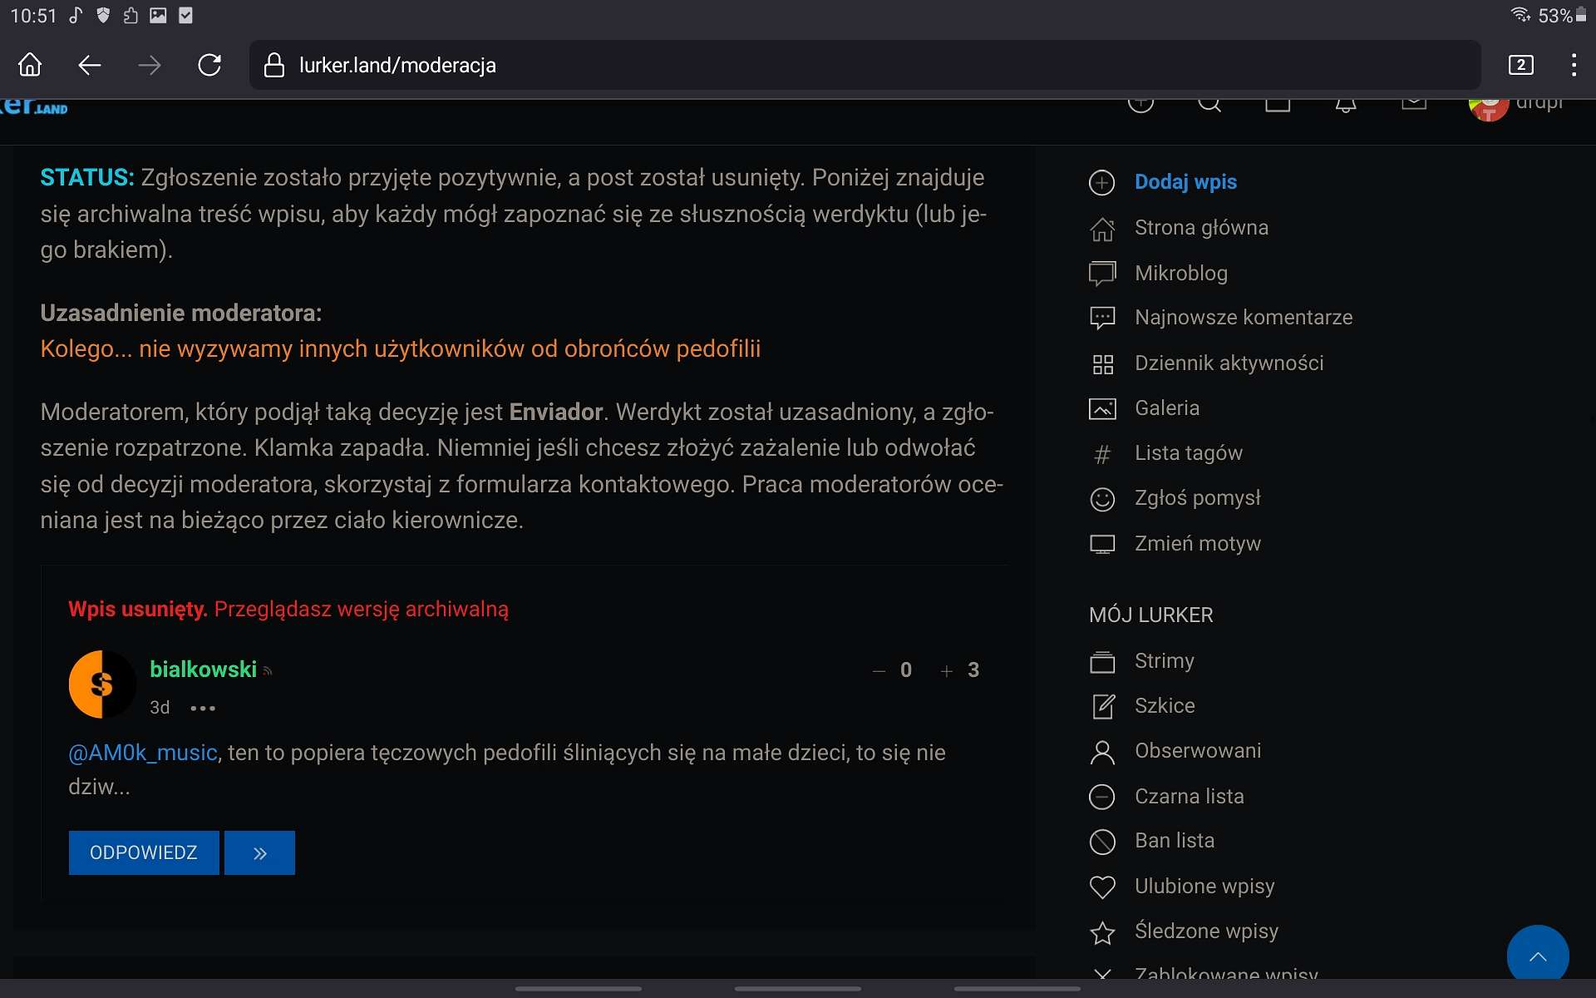Open the lock site-info icon in the address bar
This screenshot has height=998, width=1596.
[274, 65]
